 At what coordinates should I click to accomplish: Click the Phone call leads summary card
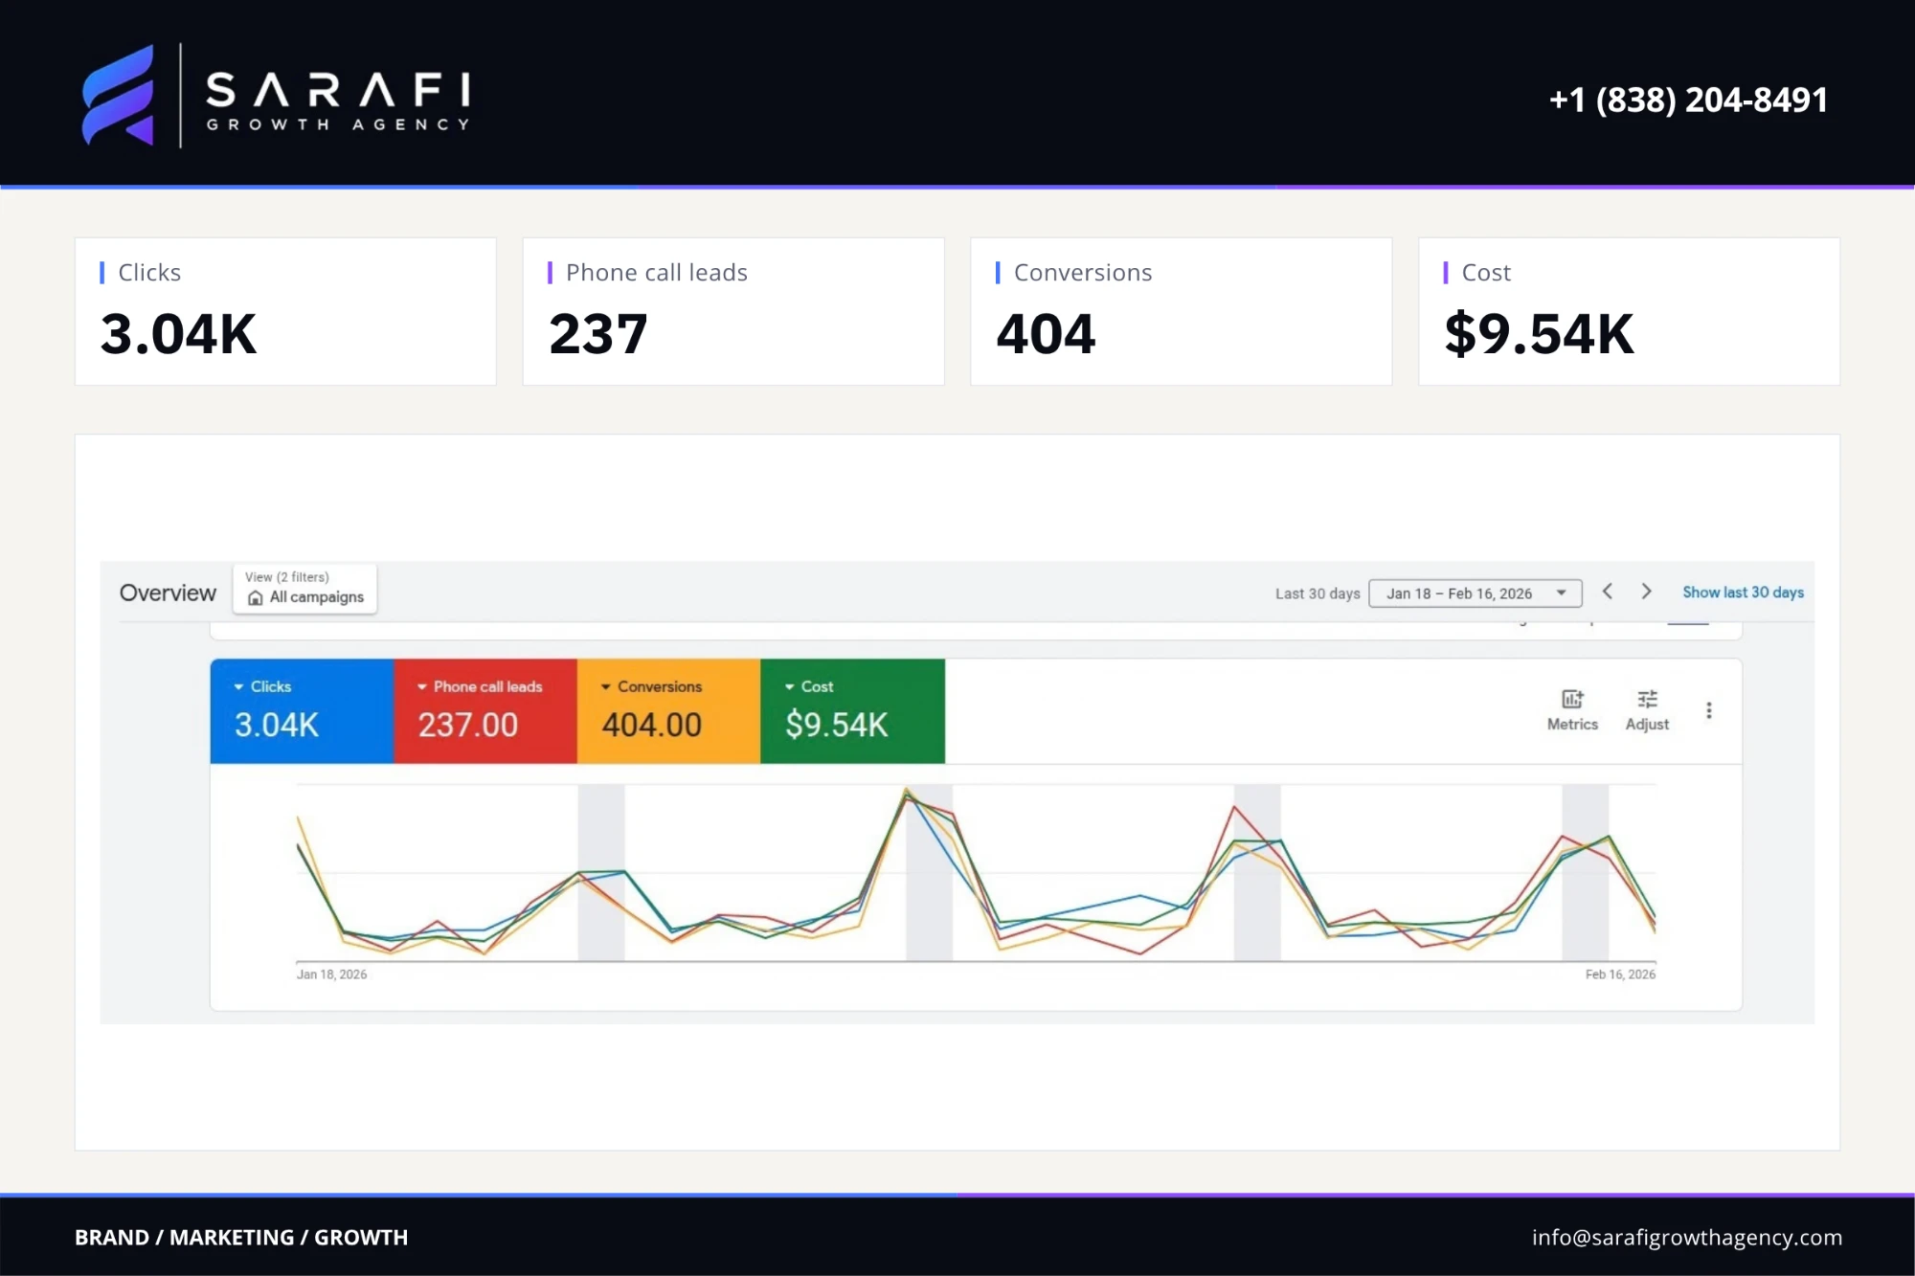tap(733, 311)
